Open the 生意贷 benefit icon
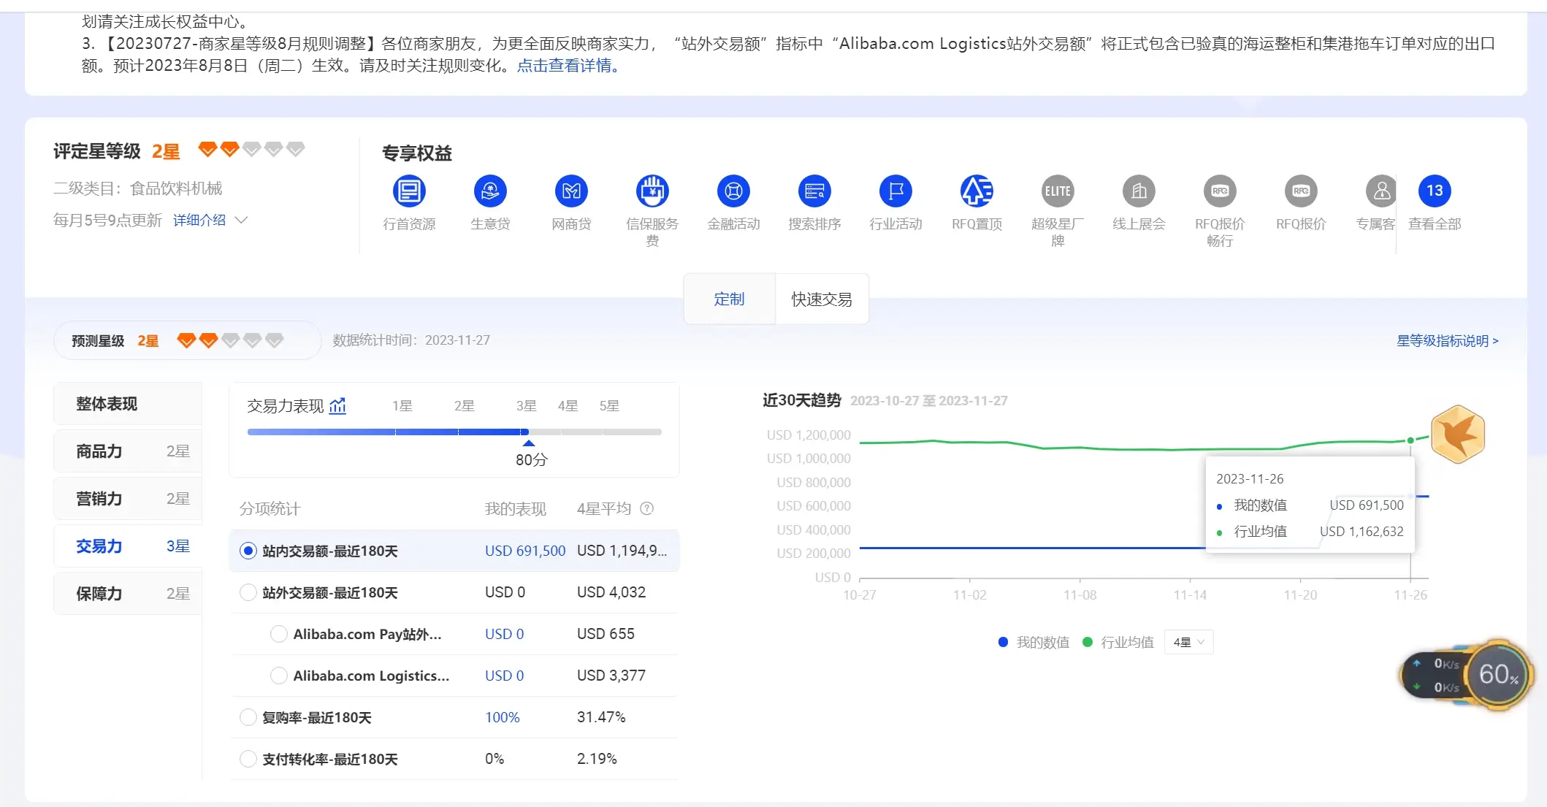Screen dimensions: 1547x807 pyautogui.click(x=490, y=191)
